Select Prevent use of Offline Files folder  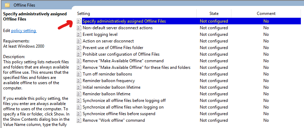113,48
